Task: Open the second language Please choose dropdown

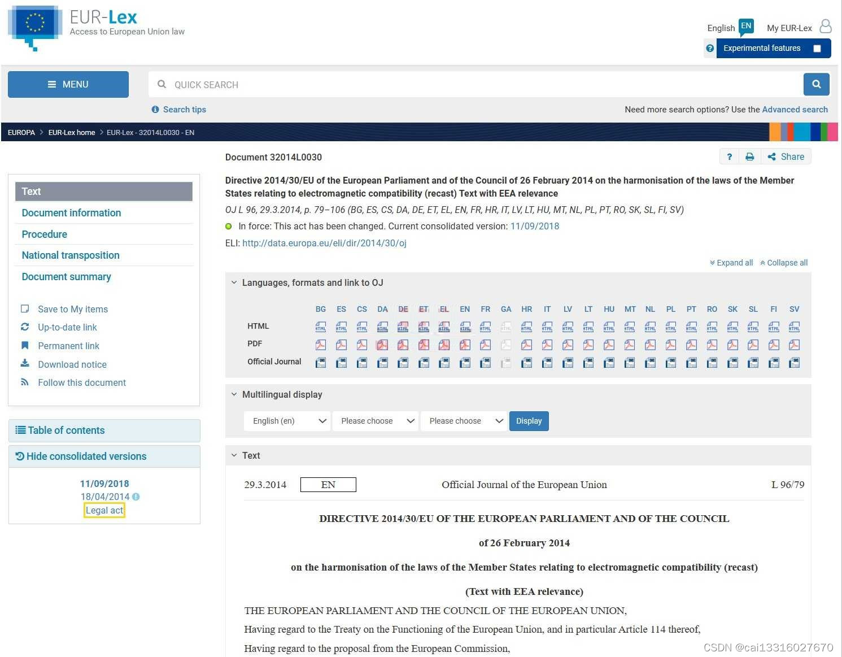Action: 376,421
